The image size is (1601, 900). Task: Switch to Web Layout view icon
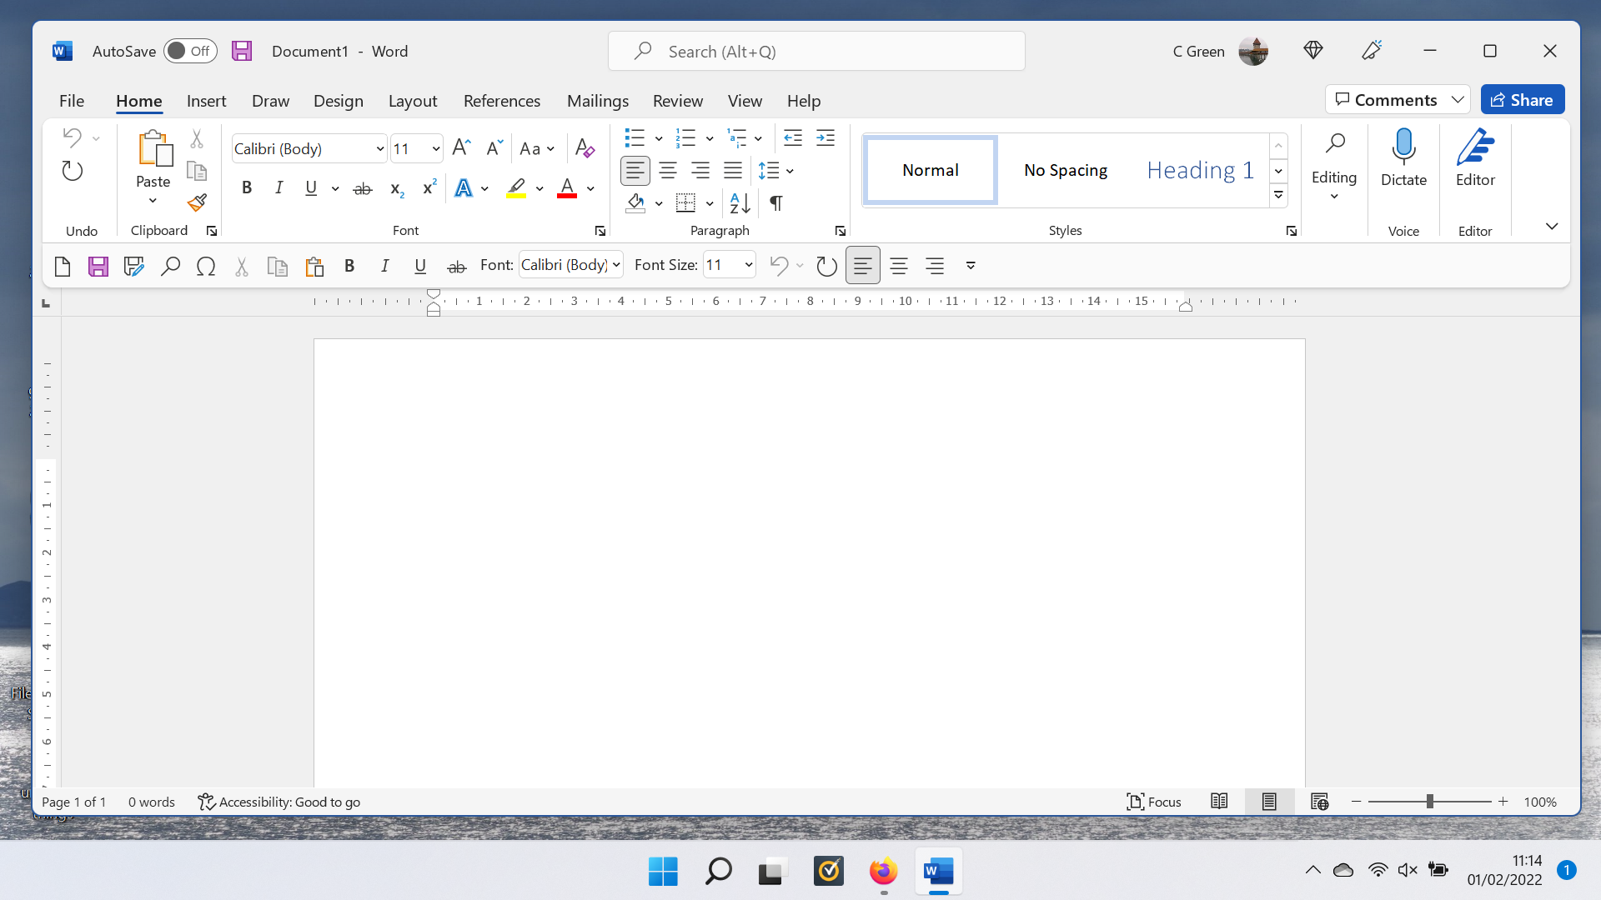click(1319, 802)
